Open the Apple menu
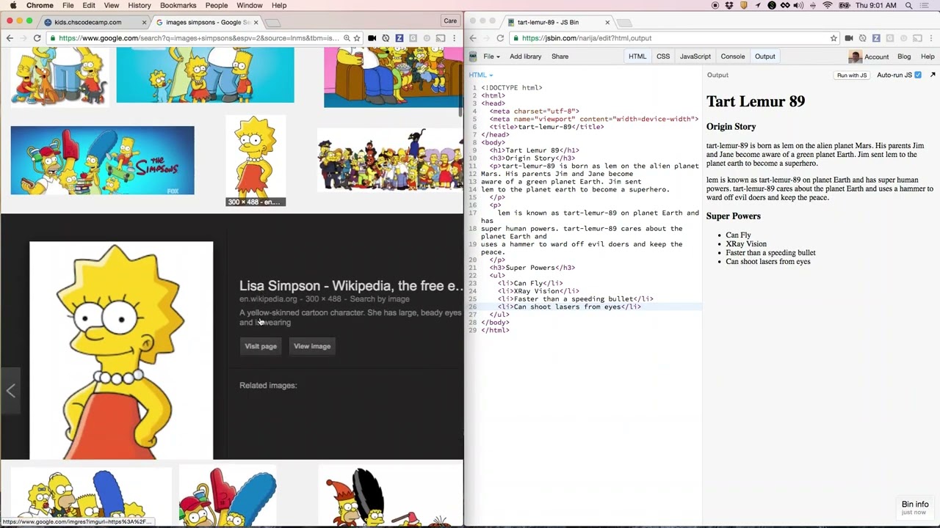Screen dimensions: 940x528 pos(13,5)
